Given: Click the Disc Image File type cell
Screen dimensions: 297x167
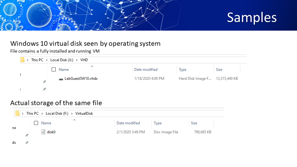Looking at the screenshot, I should [x=166, y=132].
